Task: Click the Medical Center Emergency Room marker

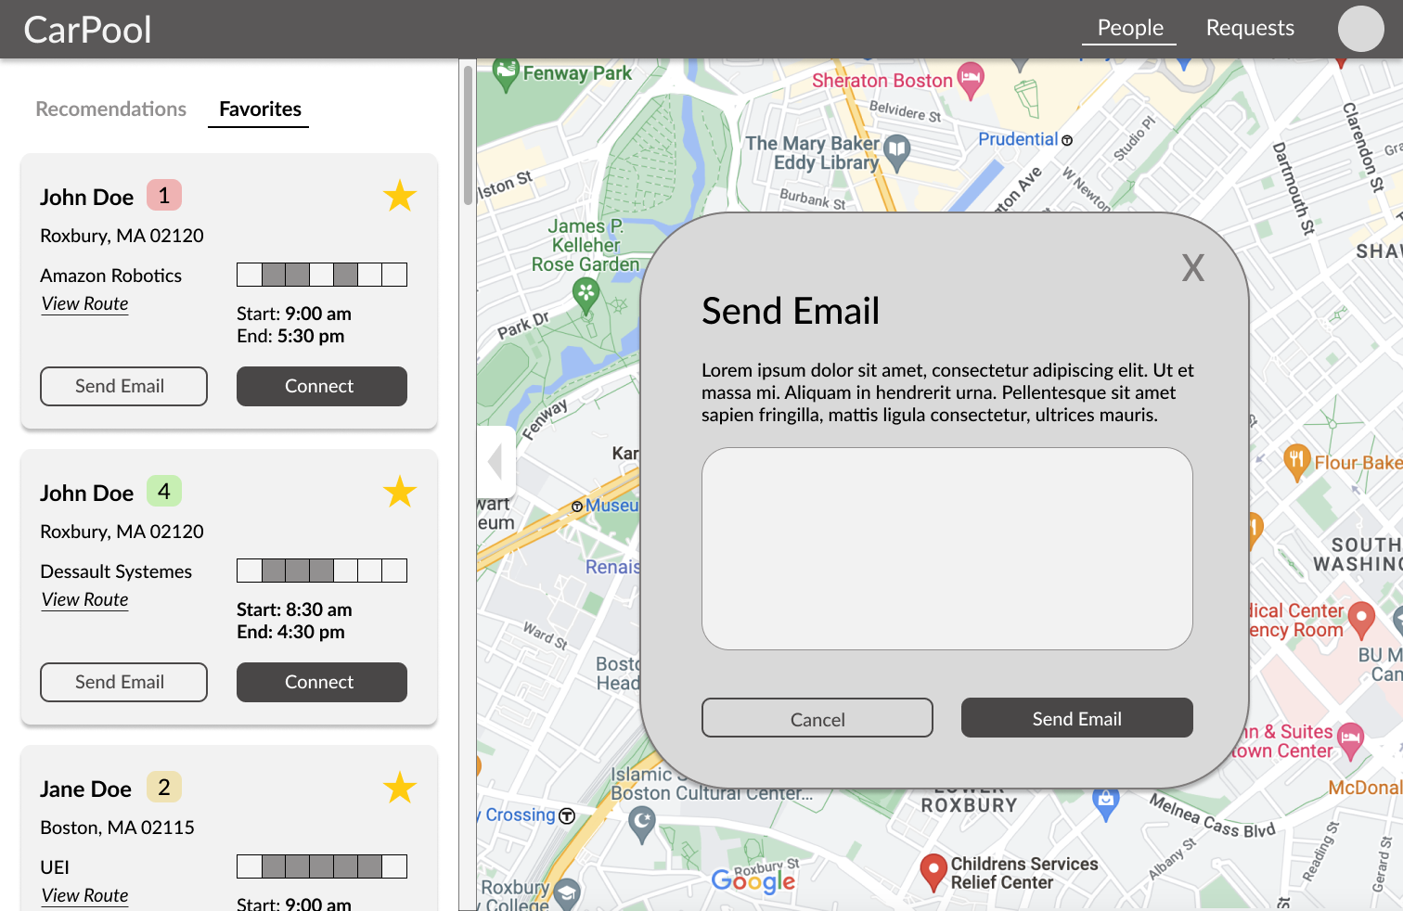Action: [x=1361, y=621]
